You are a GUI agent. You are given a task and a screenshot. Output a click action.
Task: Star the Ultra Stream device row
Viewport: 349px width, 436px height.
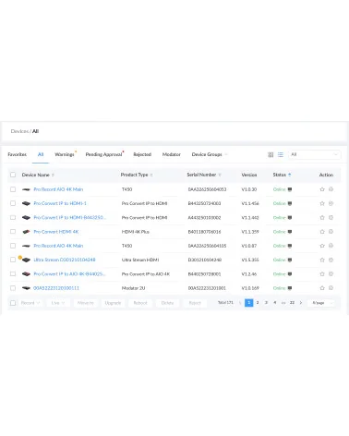[x=322, y=260]
